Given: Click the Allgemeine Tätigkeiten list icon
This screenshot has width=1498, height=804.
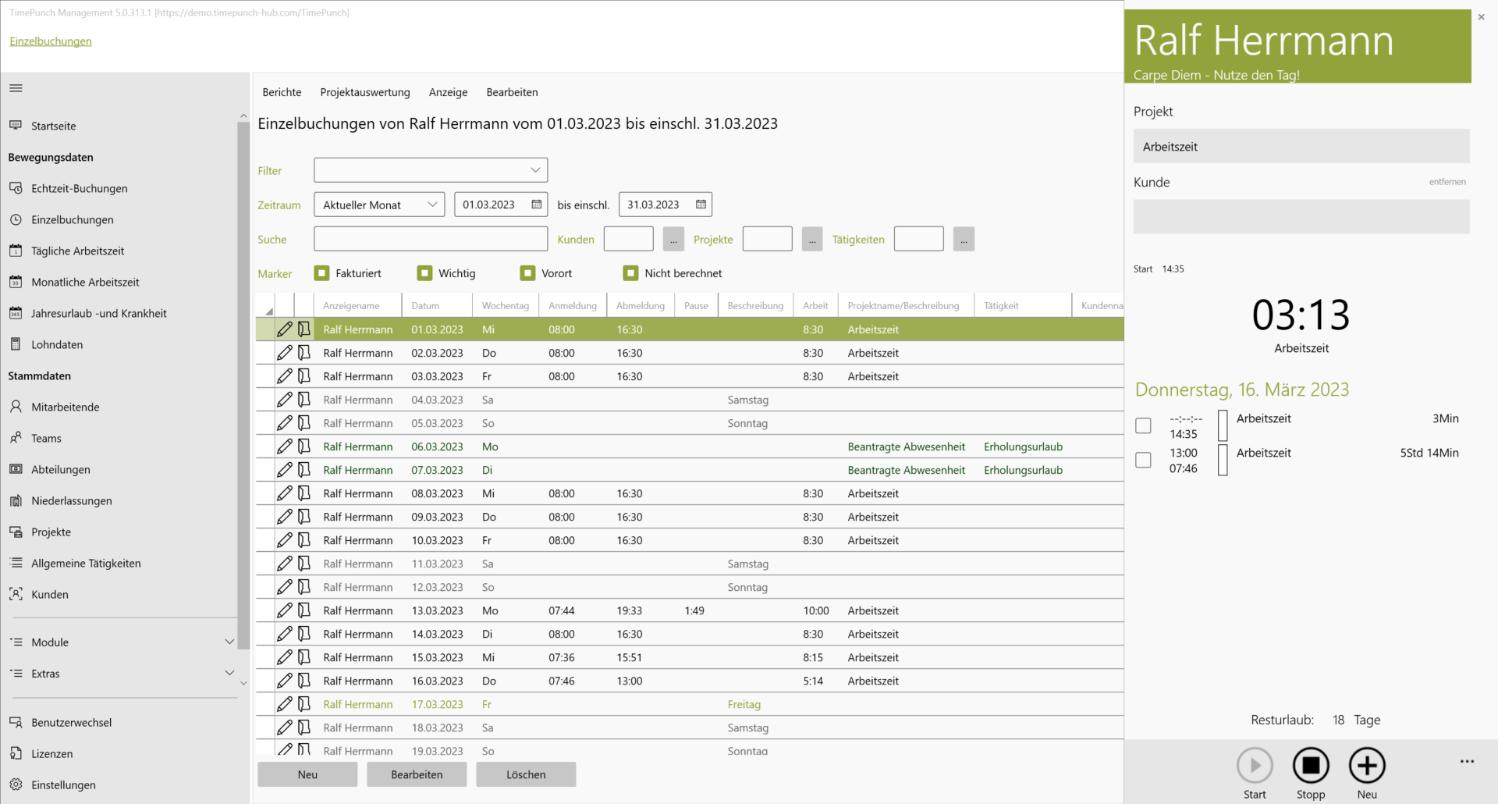Looking at the screenshot, I should (16, 563).
